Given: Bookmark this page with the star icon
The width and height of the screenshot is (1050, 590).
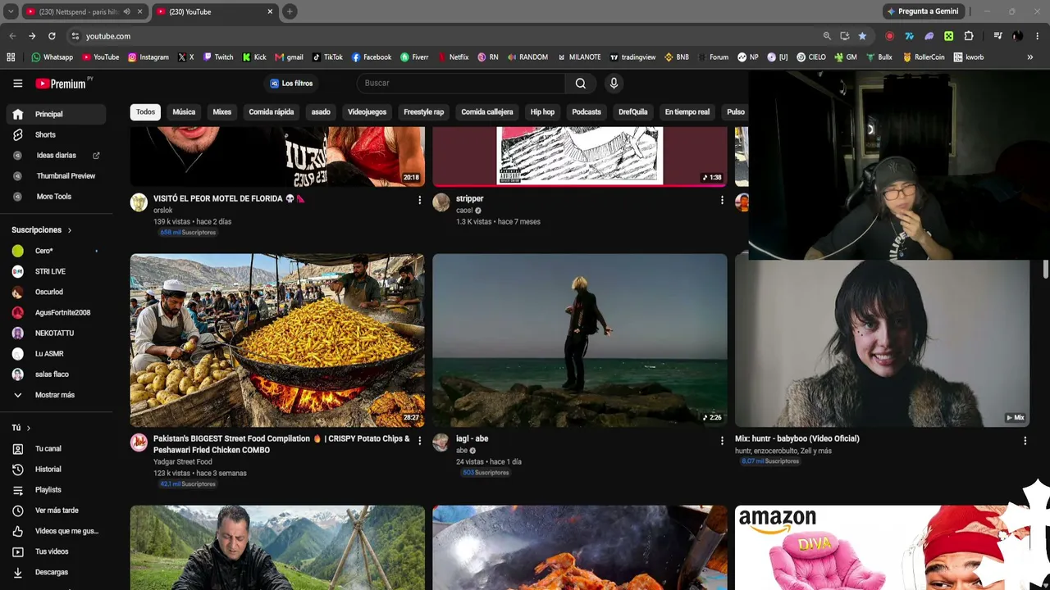Looking at the screenshot, I should pos(862,36).
